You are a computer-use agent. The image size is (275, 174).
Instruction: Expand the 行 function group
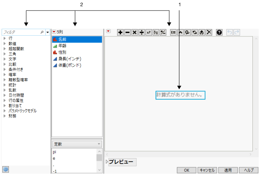(5, 38)
